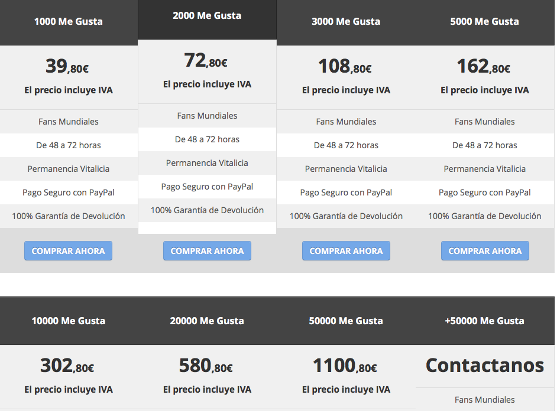The height and width of the screenshot is (411, 557).
Task: Click the highlighted 2000 Me Gusta header
Action: coord(207,16)
